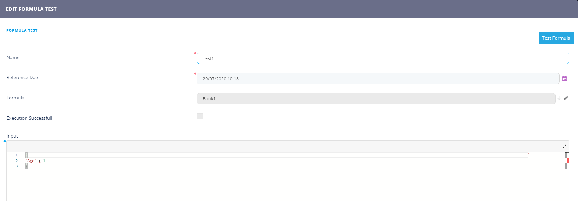
Task: Click the EDIT FORMULA TEST header title
Action: click(x=31, y=9)
